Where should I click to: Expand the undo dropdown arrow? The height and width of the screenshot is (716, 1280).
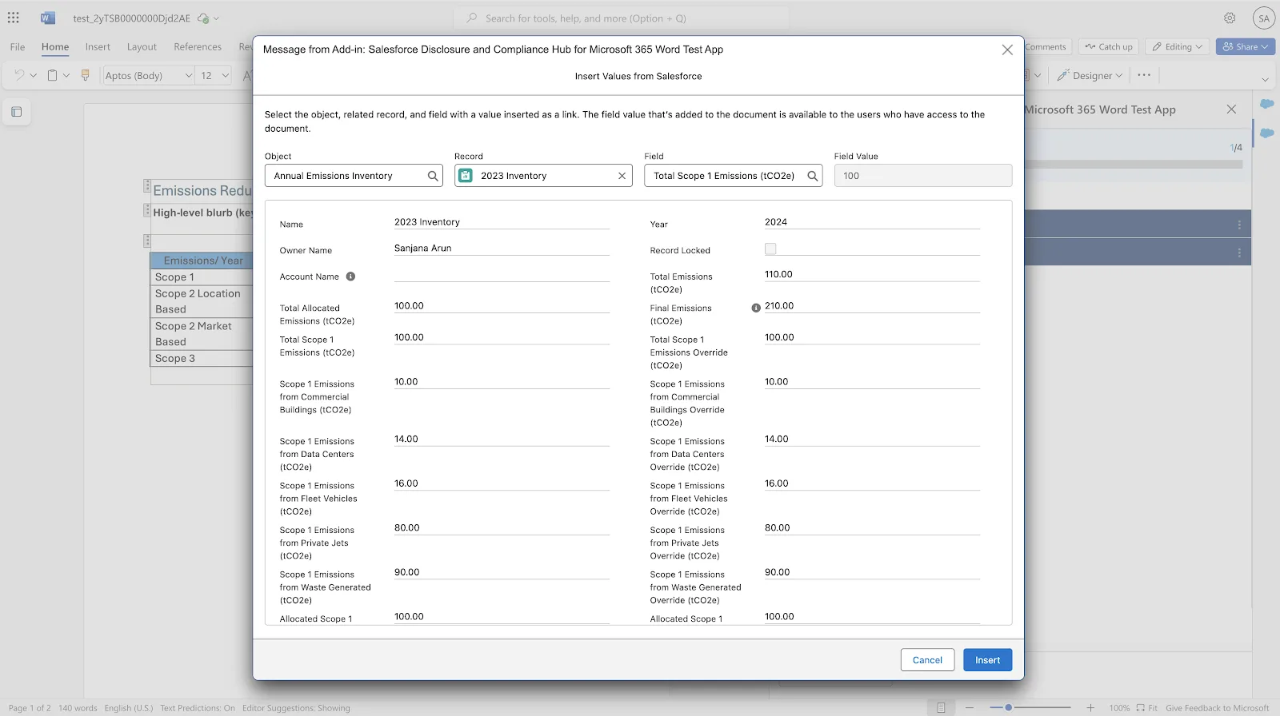(33, 75)
